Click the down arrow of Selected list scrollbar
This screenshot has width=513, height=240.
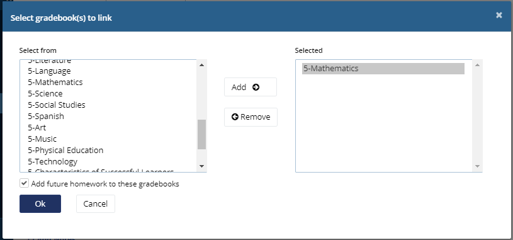point(477,166)
